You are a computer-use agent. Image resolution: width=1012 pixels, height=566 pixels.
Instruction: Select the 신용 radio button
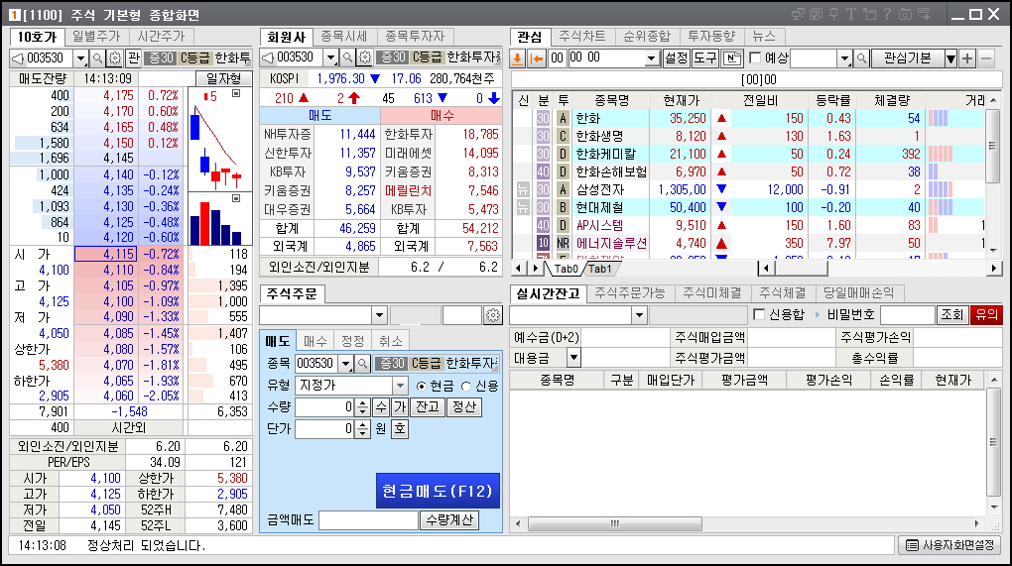point(466,387)
